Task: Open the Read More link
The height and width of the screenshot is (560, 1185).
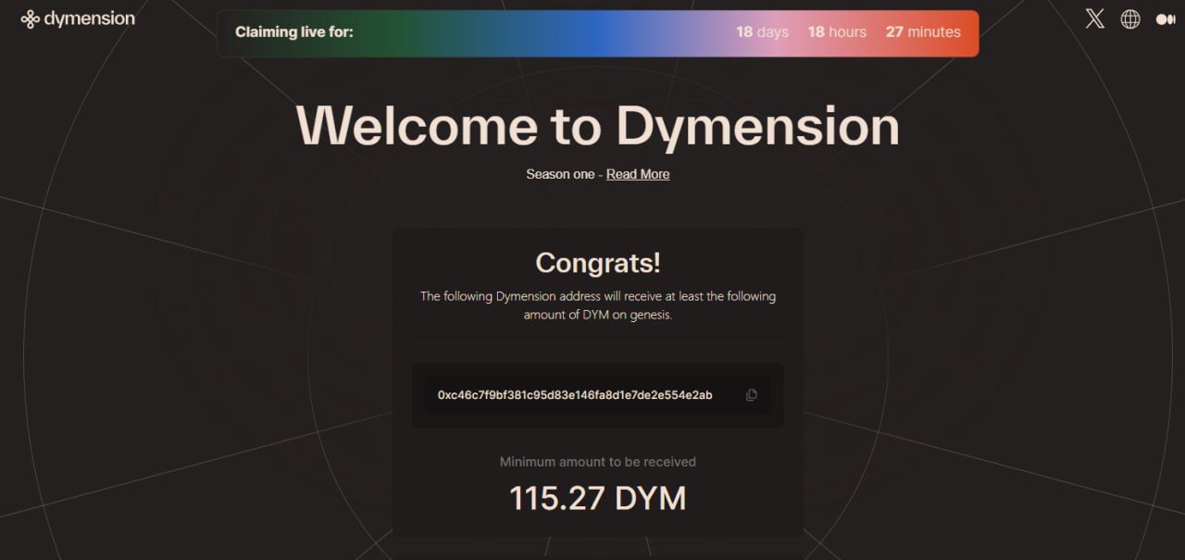Action: tap(638, 174)
